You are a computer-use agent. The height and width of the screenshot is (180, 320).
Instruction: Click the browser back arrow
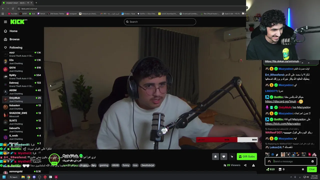3,8
